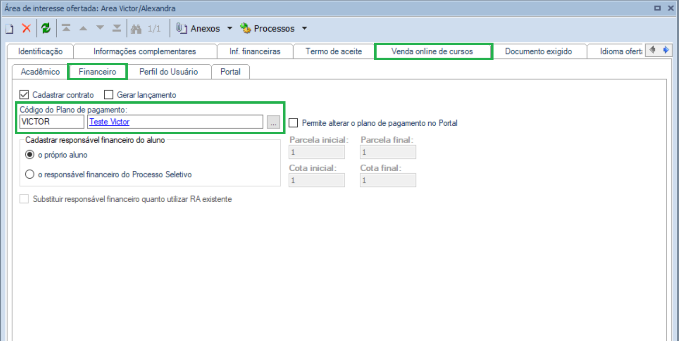Click the green refresh icon
Image resolution: width=679 pixels, height=341 pixels.
pyautogui.click(x=46, y=29)
